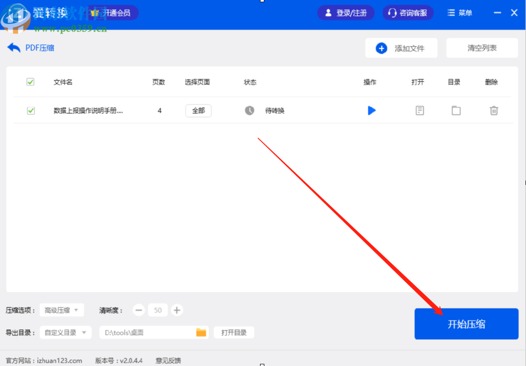This screenshot has width=526, height=366.
Task: Close the 爱转换 window
Action: coord(515,13)
